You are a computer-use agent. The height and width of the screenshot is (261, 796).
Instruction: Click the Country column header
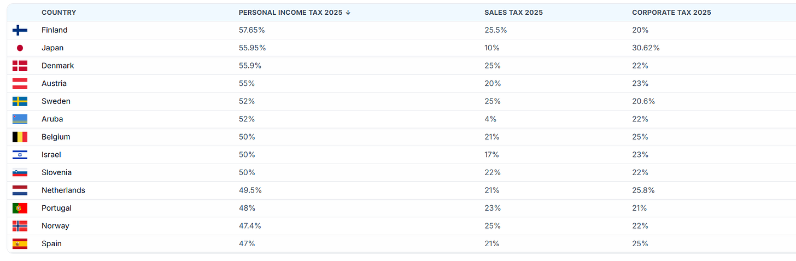(x=58, y=13)
